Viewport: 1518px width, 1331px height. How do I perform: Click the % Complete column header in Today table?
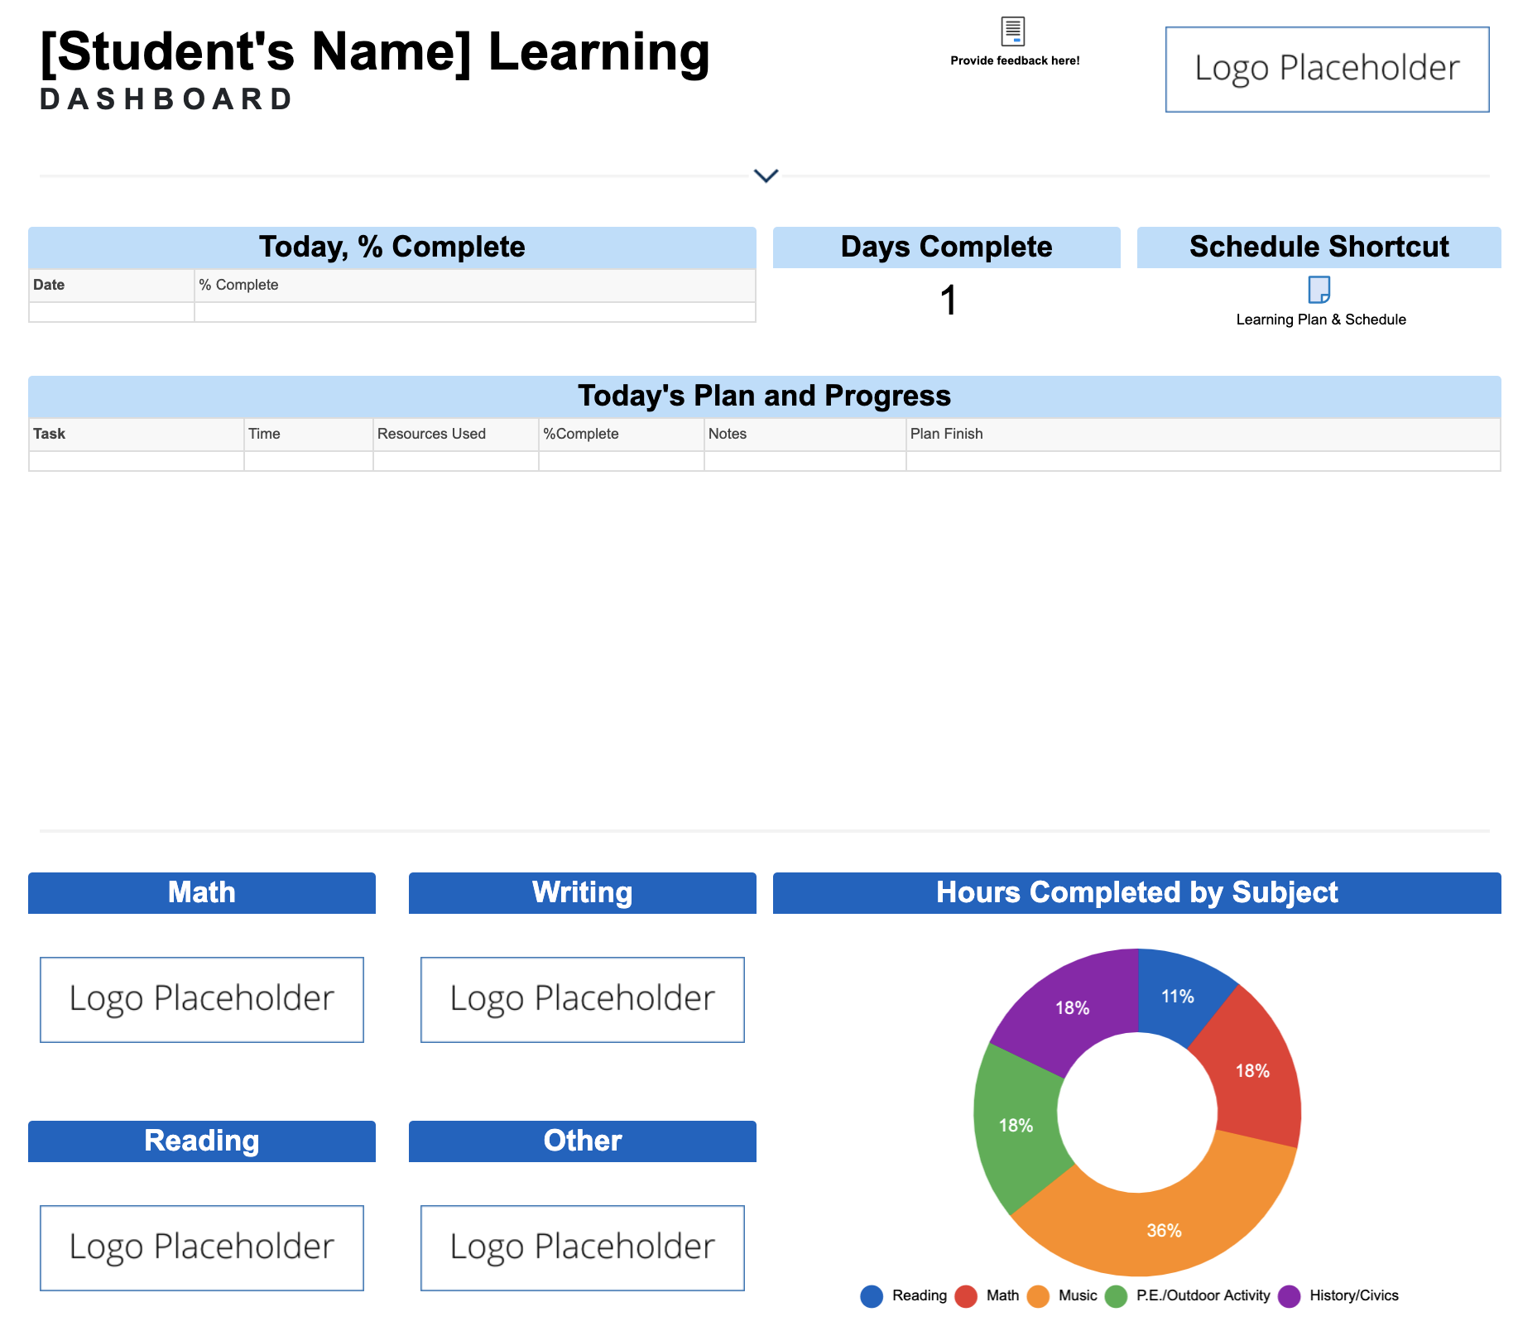click(474, 285)
